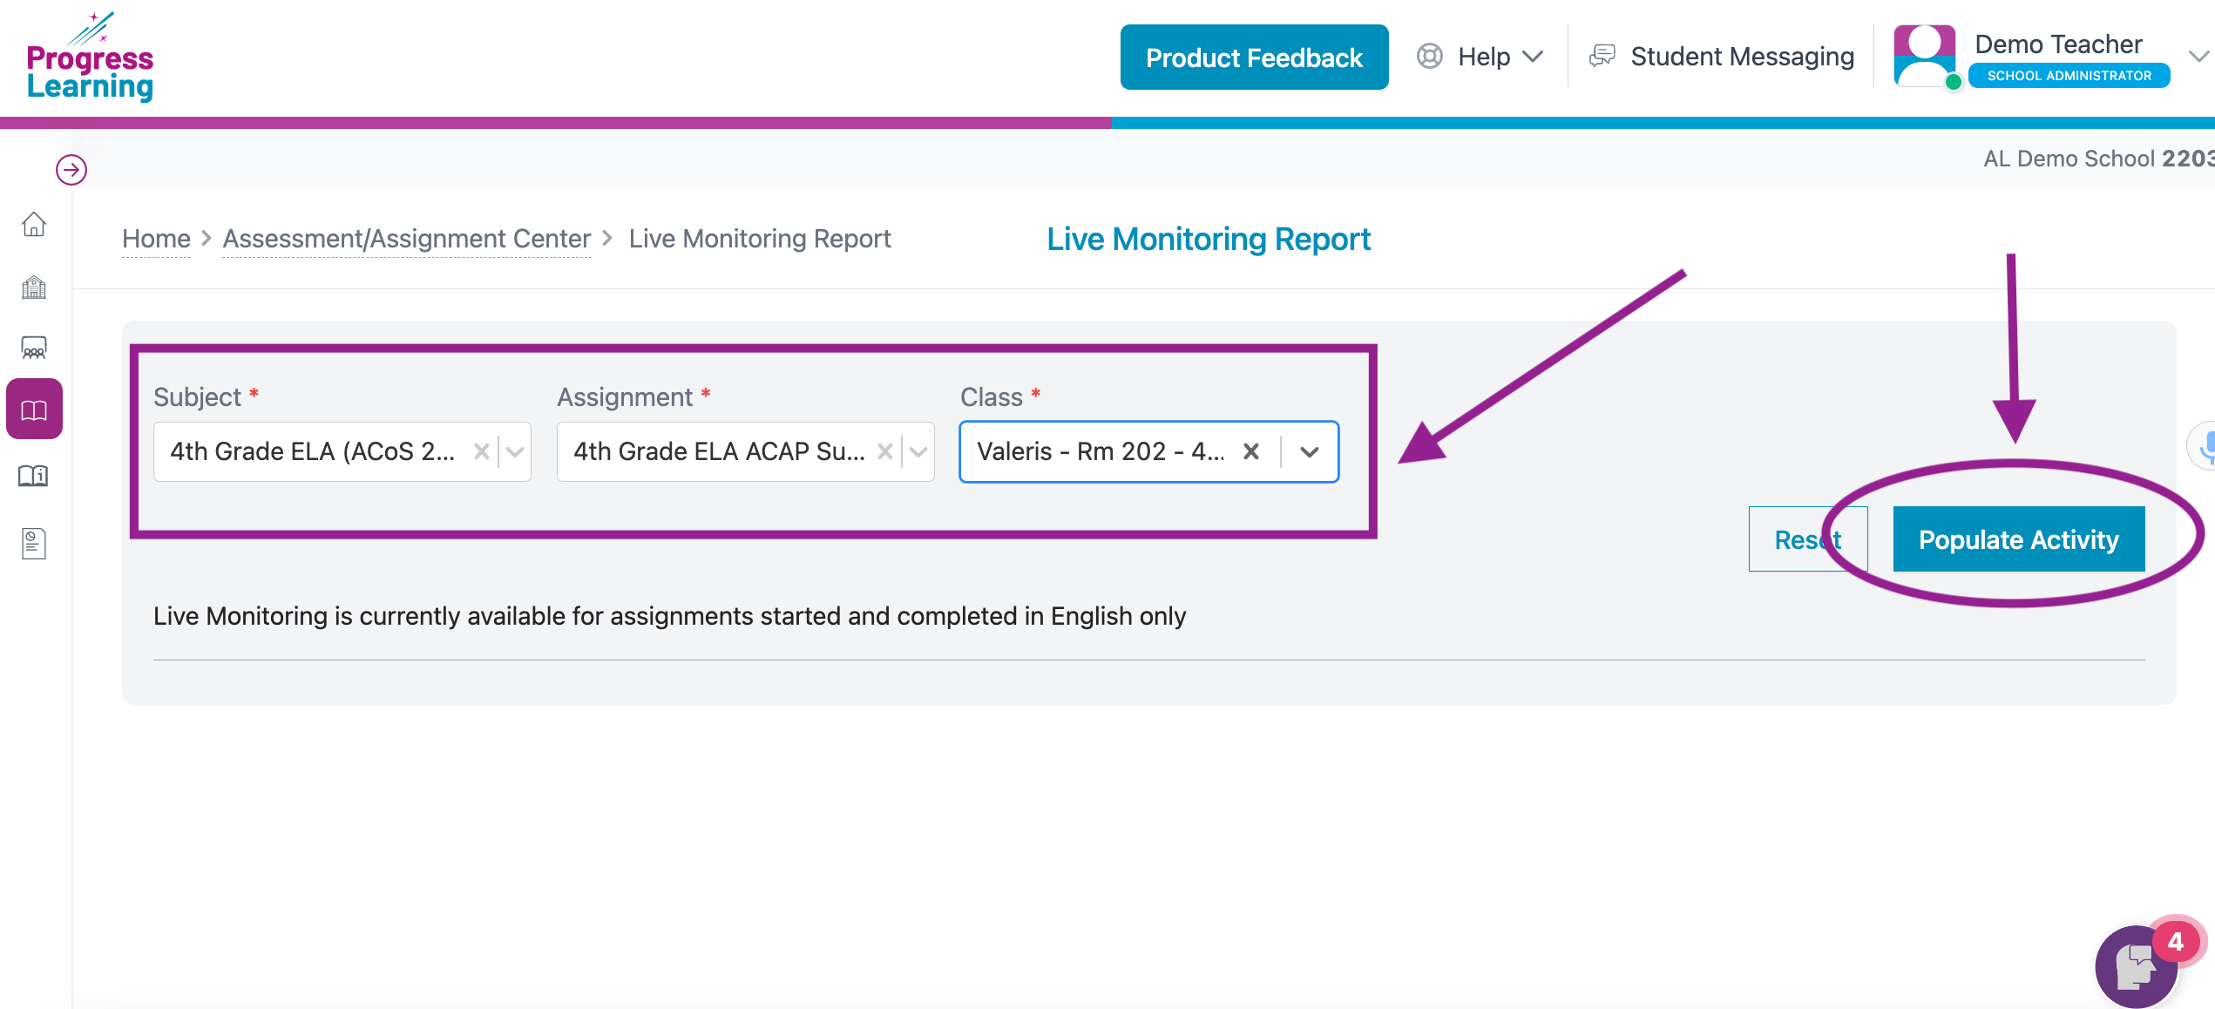Click the Subject field label
Screen dimensions: 2215x1009
[x=198, y=397]
